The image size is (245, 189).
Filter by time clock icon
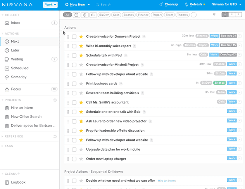[85, 15]
